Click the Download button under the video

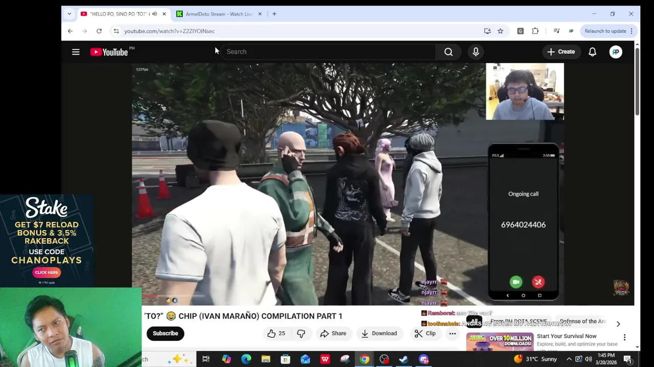pyautogui.click(x=379, y=333)
